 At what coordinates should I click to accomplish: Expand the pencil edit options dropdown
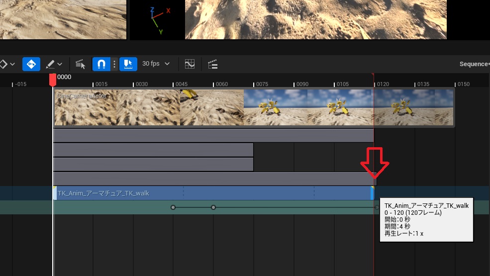[60, 64]
